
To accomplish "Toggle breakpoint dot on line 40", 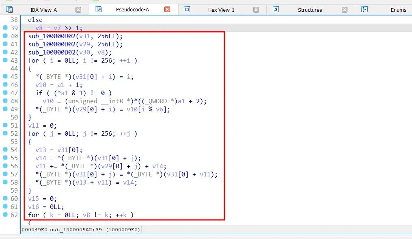I will click(x=5, y=36).
